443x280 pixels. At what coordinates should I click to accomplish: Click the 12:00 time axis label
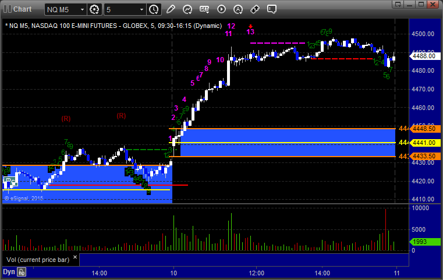[257, 273]
